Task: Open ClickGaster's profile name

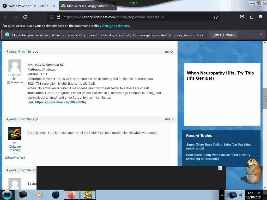Action: (x=15, y=77)
